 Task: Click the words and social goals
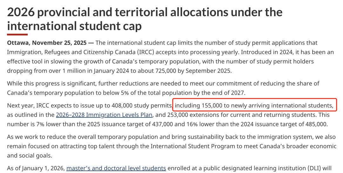click(30, 156)
